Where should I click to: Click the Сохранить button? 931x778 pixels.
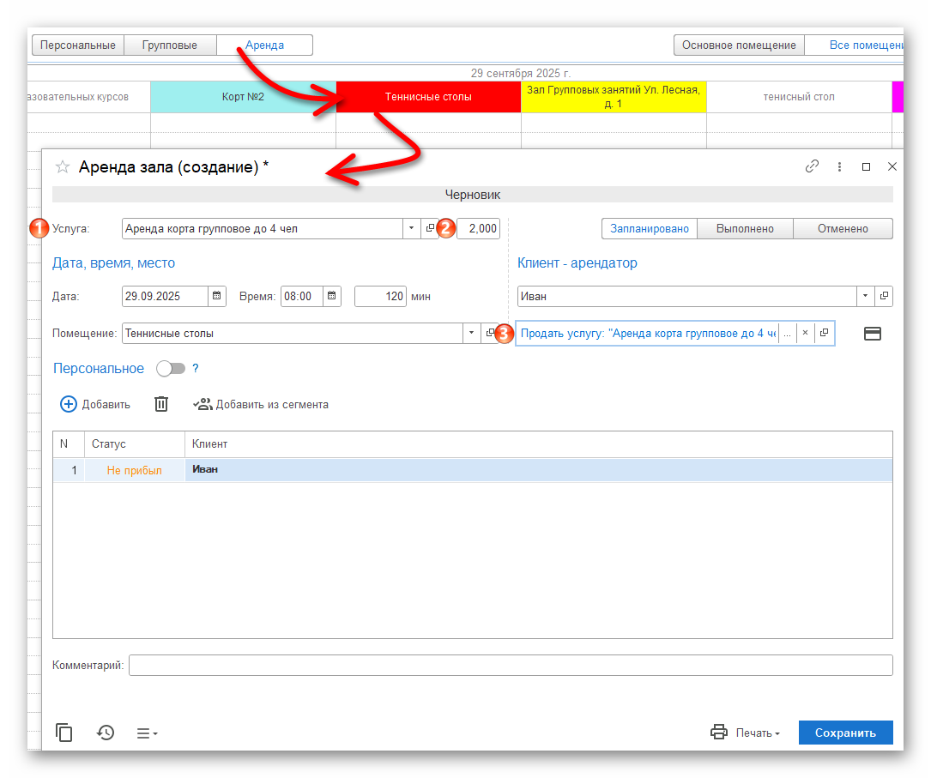point(845,733)
